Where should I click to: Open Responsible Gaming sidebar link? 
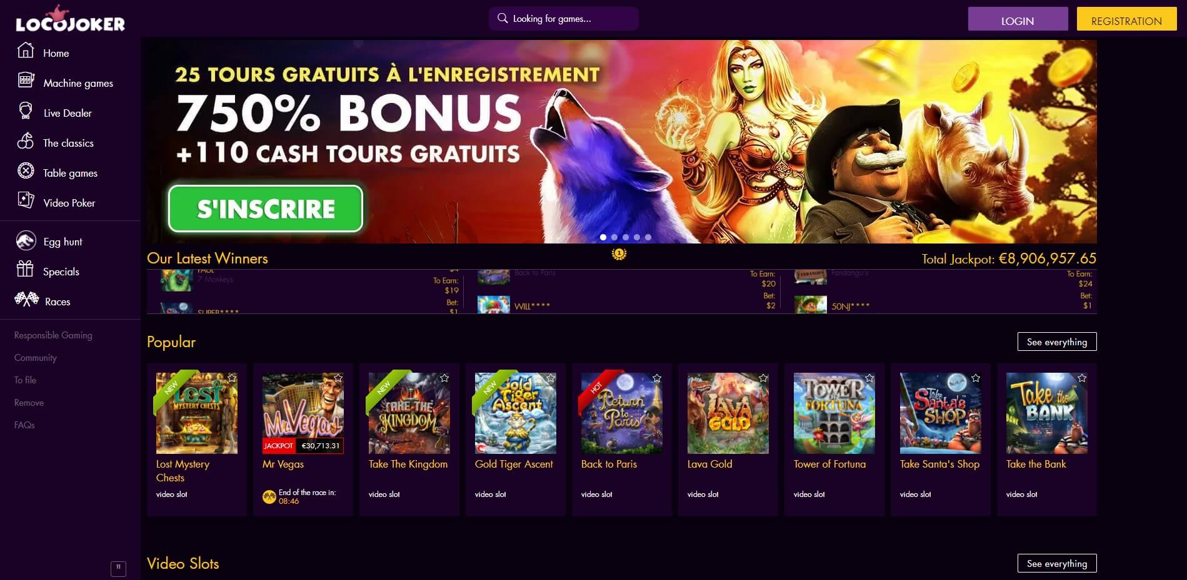tap(53, 335)
